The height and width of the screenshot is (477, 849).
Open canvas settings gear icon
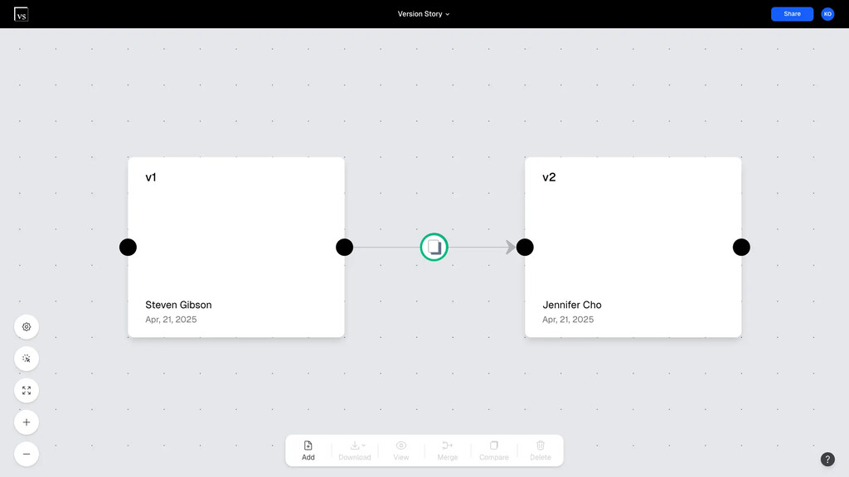coord(26,326)
